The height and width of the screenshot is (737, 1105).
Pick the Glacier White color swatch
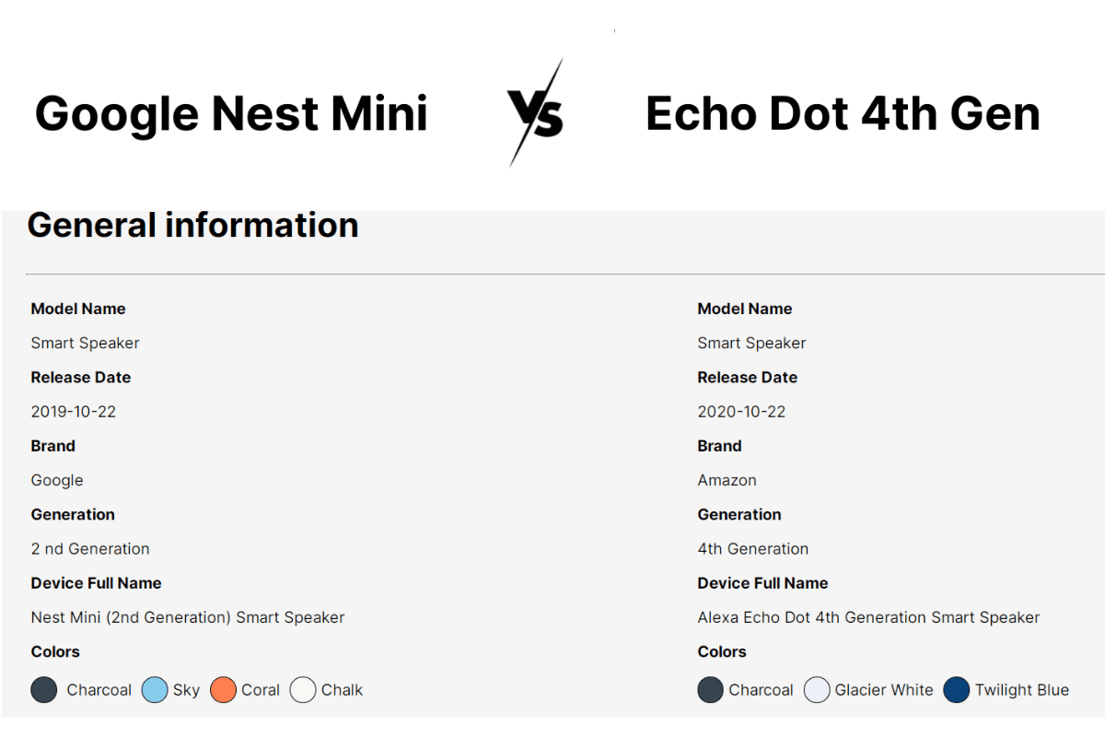coord(817,690)
